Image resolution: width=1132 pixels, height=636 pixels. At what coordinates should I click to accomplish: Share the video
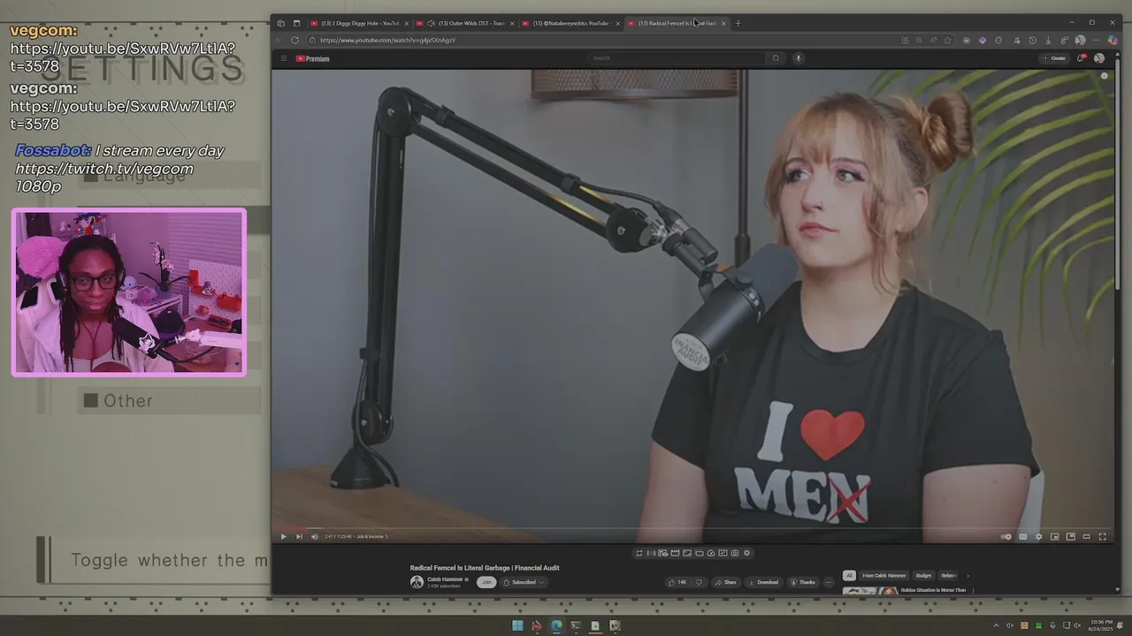pyautogui.click(x=725, y=582)
